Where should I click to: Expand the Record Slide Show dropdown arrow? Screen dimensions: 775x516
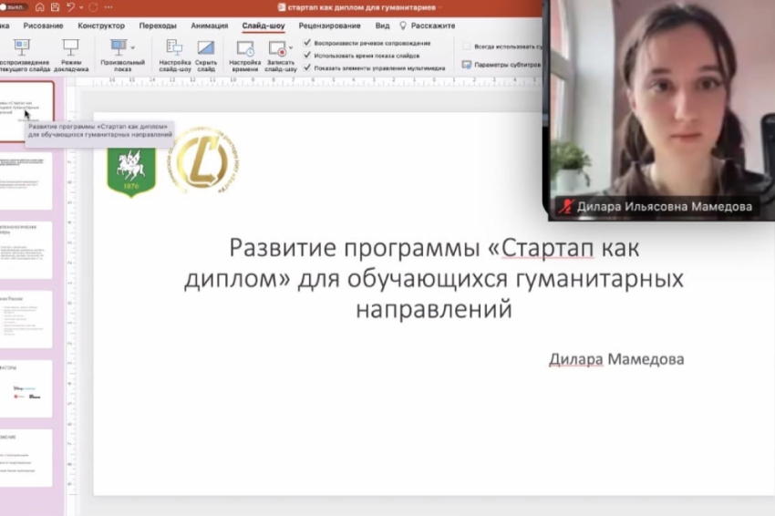tap(291, 47)
